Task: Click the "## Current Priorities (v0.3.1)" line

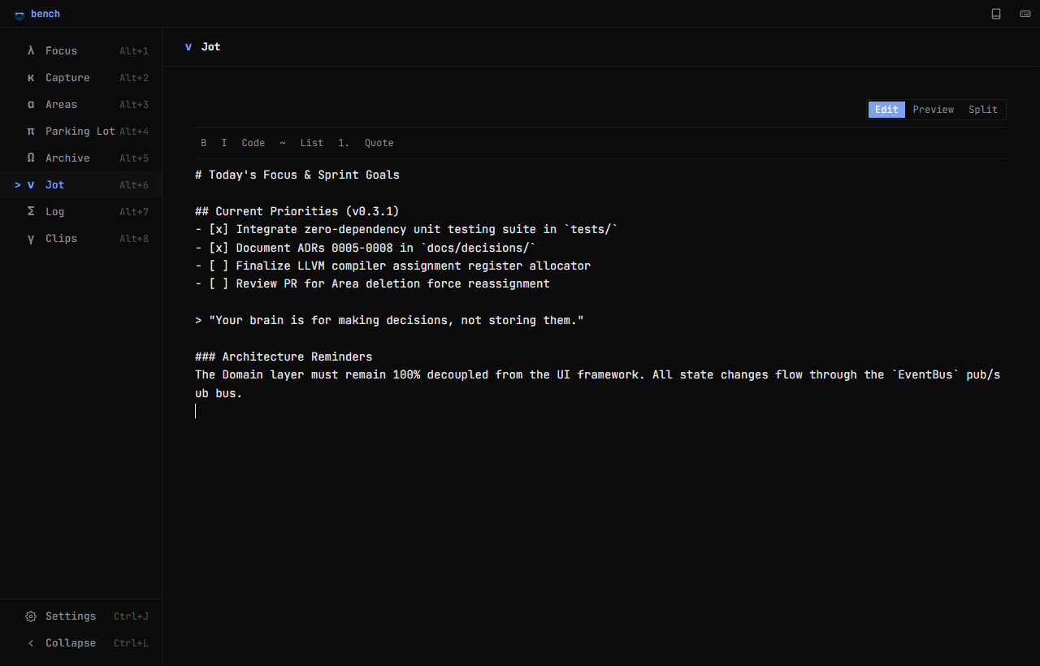Action: click(x=297, y=211)
